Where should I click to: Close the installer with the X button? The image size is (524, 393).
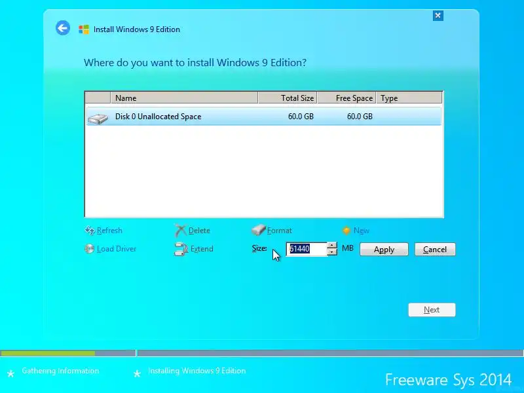[x=438, y=15]
